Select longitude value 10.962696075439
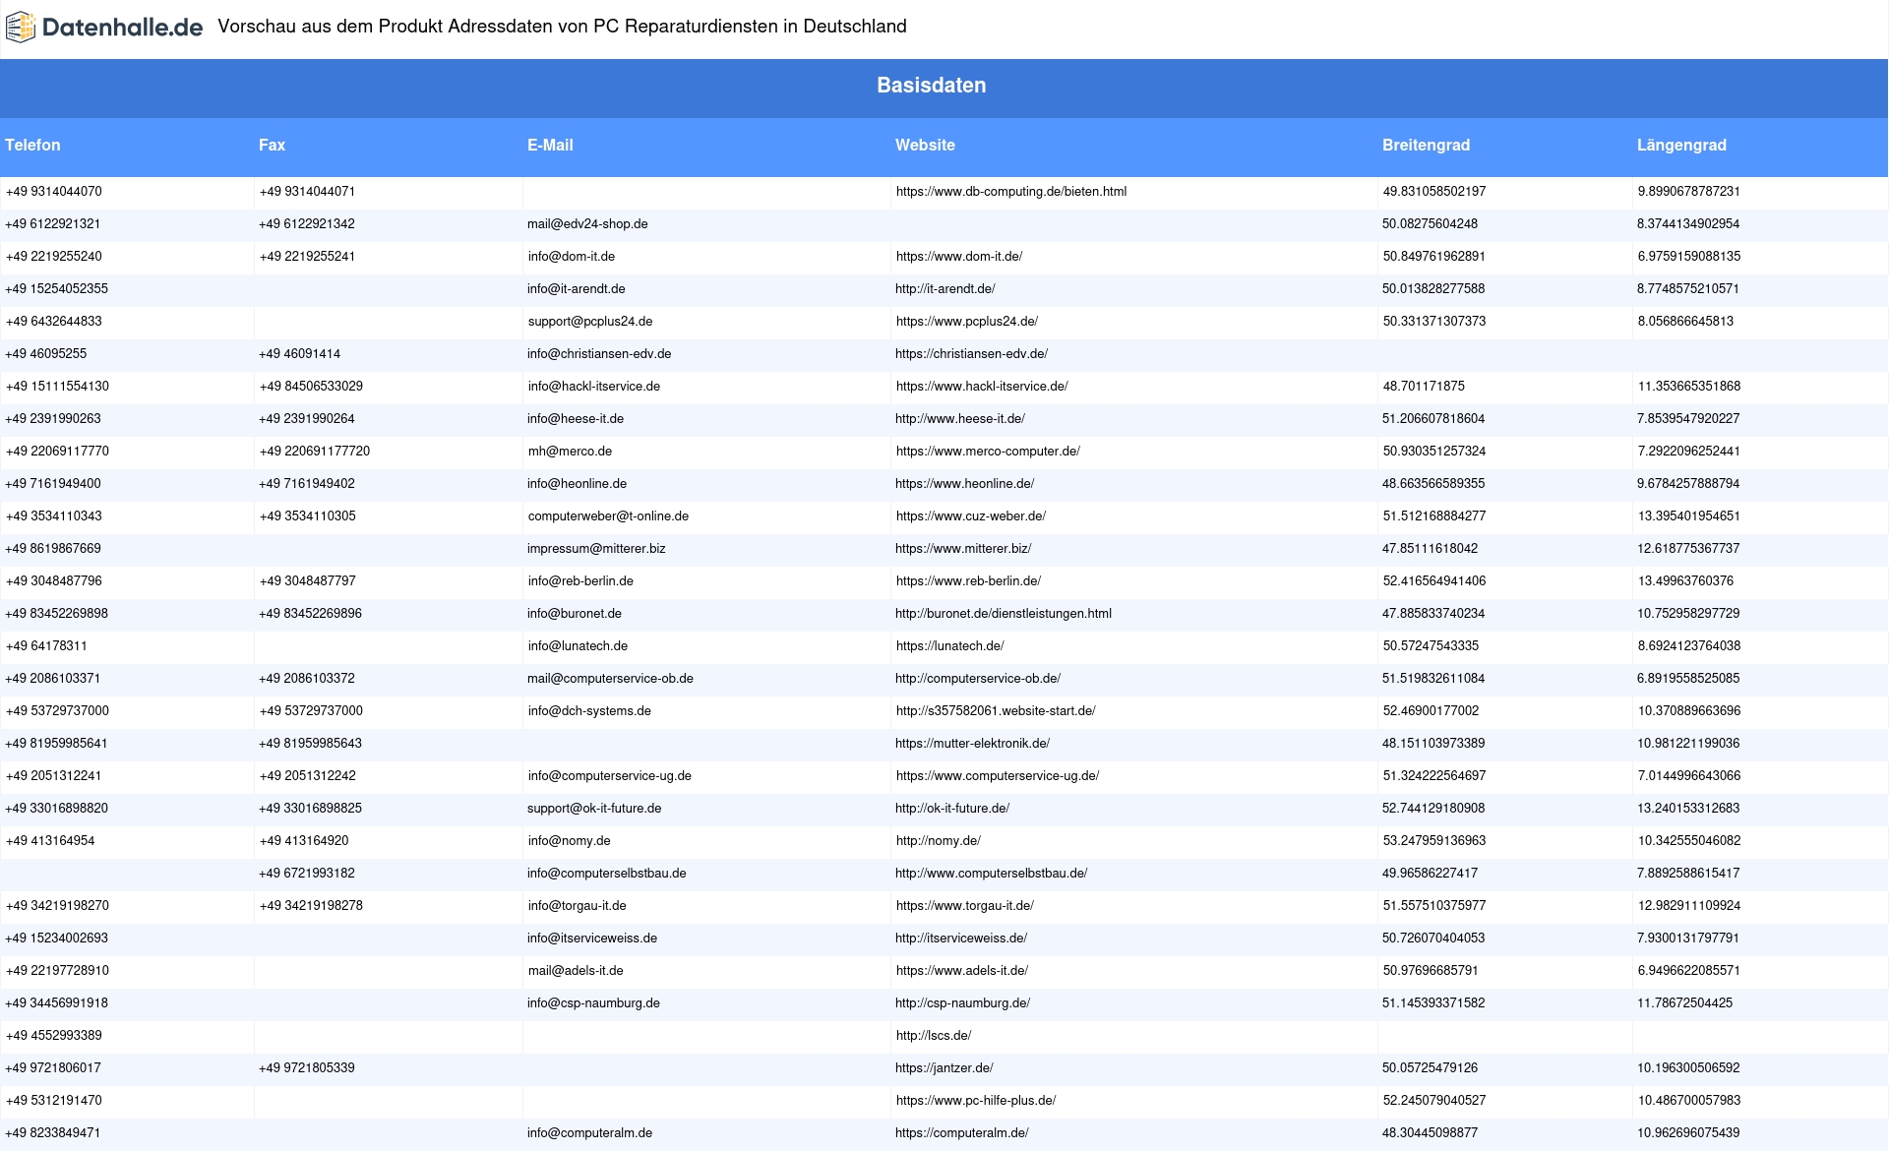Image resolution: width=1889 pixels, height=1151 pixels. coord(1688,1133)
